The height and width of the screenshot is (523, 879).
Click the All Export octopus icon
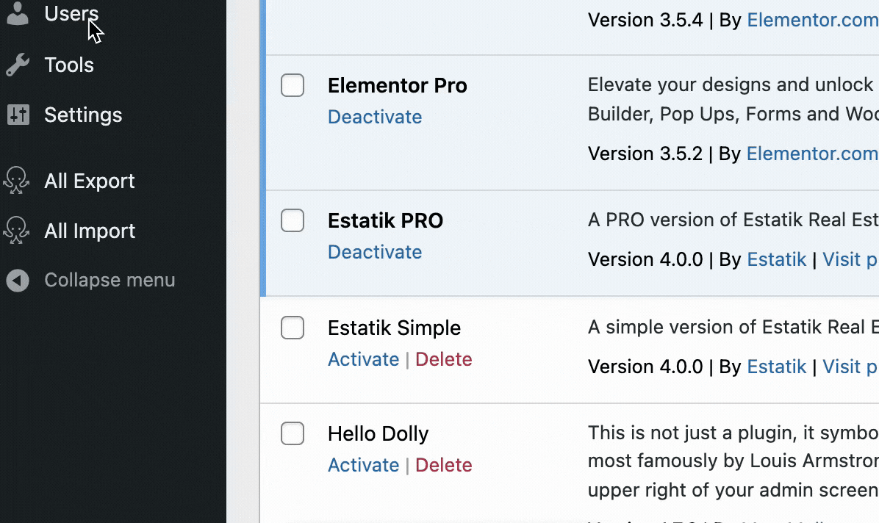(x=16, y=181)
